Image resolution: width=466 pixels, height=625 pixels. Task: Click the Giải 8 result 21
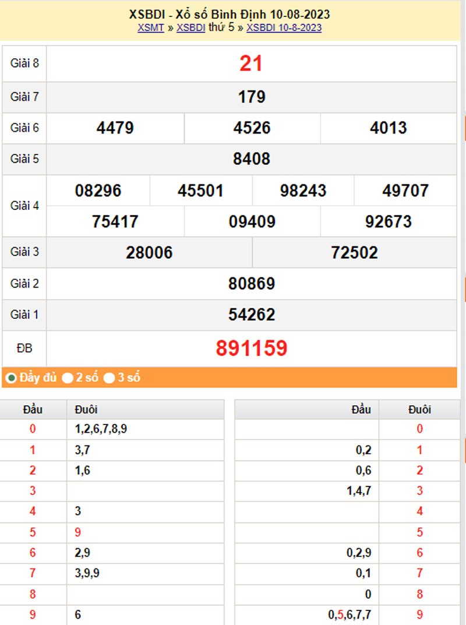(x=251, y=64)
